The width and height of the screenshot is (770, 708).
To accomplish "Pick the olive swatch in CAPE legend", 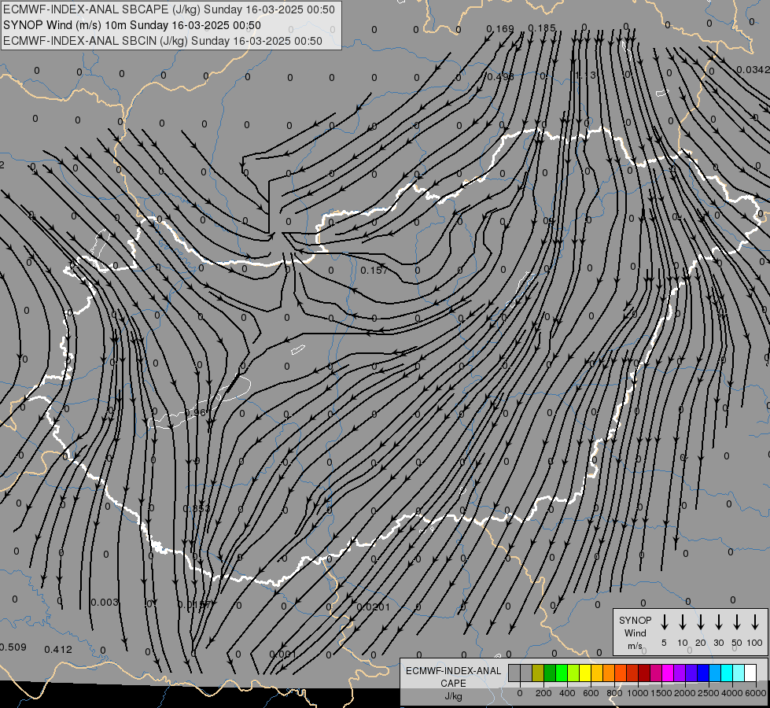I will point(538,673).
